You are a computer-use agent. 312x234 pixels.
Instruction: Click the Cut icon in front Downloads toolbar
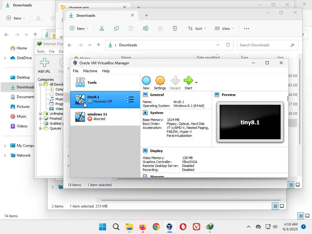[x=102, y=28]
